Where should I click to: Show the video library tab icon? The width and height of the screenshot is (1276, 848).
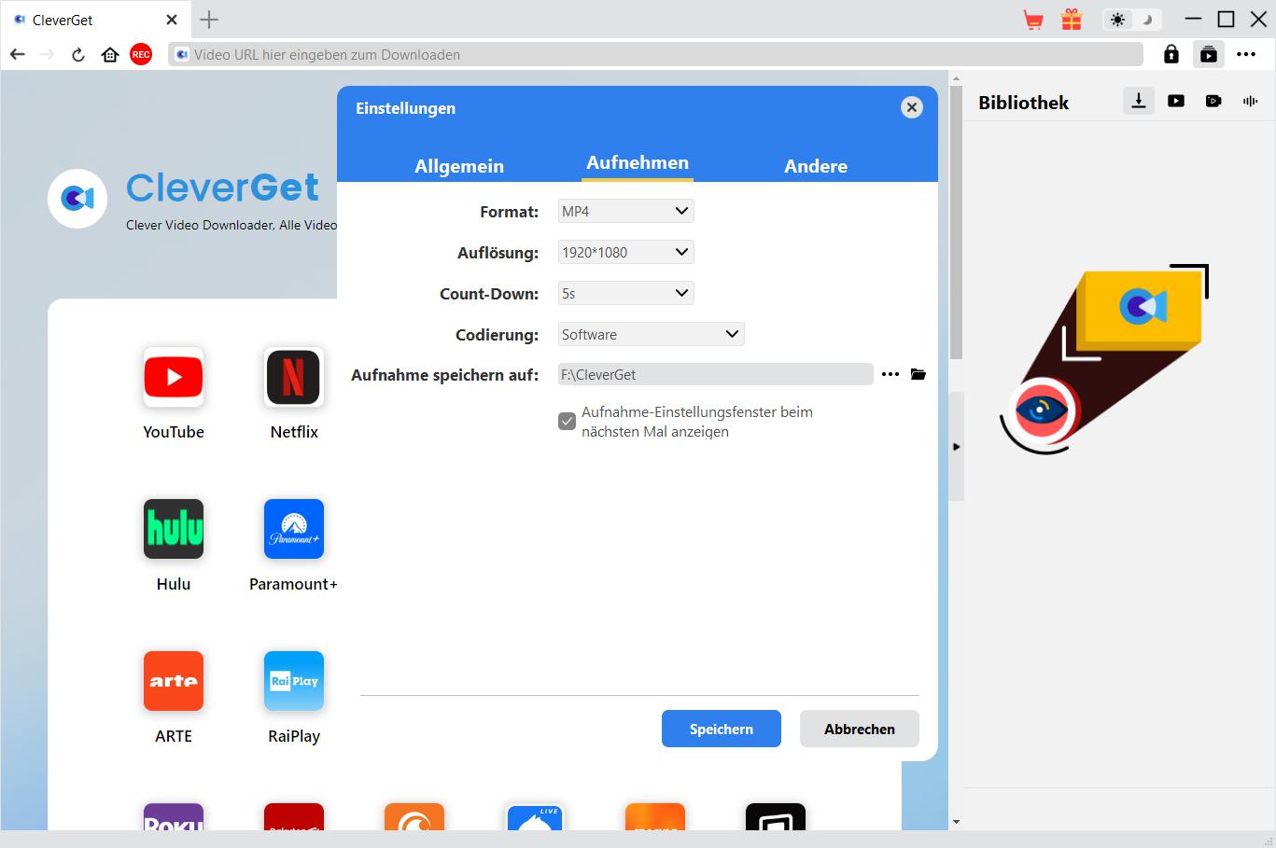(1176, 101)
